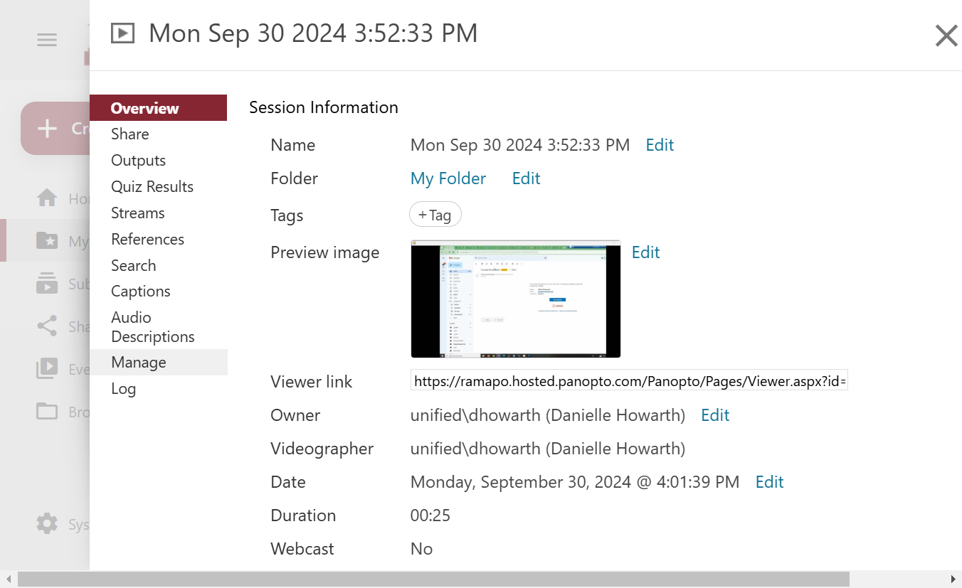962x588 pixels.
Task: Click the scrollbar right arrow
Action: coord(953,579)
